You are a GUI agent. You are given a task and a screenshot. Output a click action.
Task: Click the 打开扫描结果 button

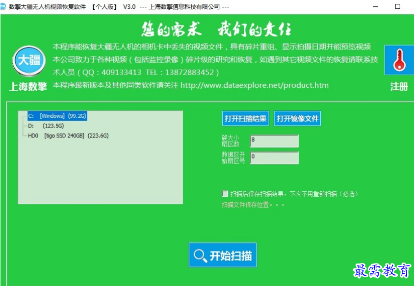coord(246,118)
